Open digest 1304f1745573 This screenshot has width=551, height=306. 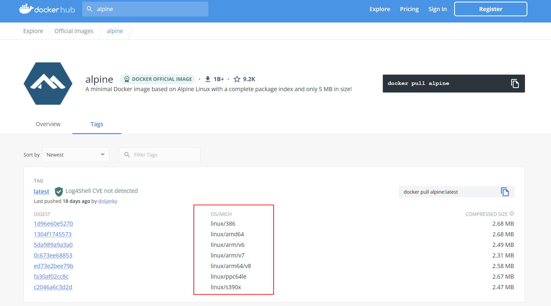(53, 234)
